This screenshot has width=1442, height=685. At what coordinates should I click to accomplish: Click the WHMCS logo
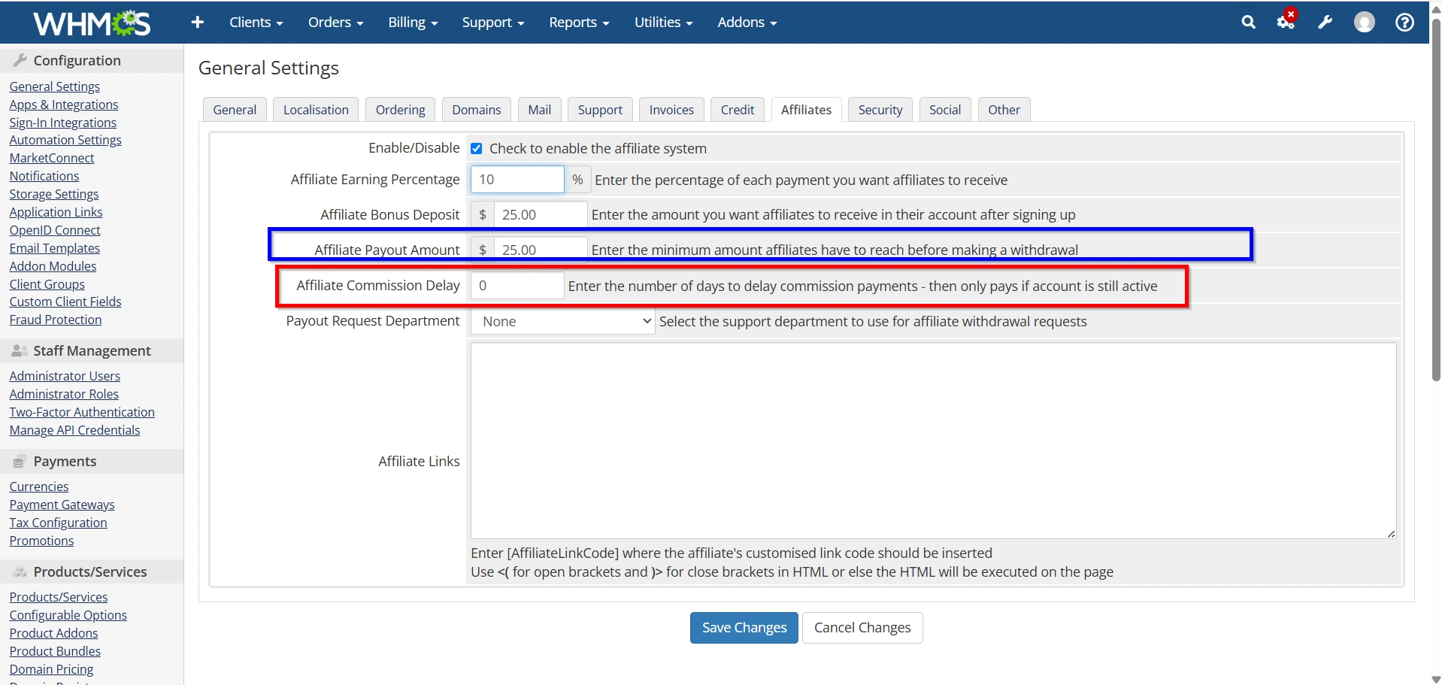92,23
